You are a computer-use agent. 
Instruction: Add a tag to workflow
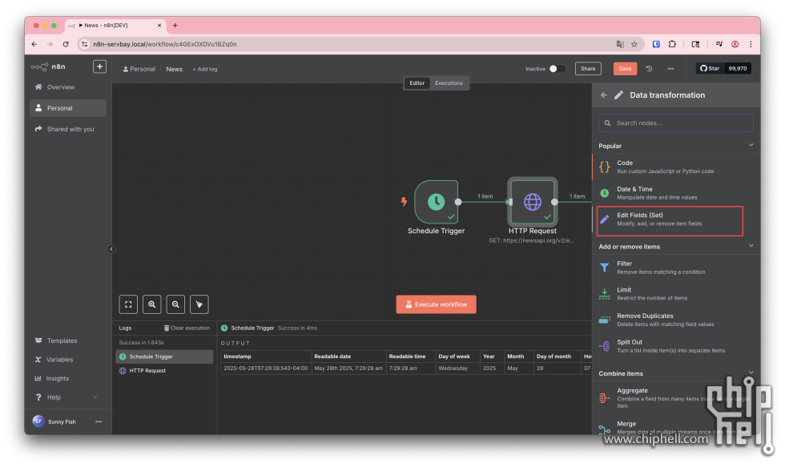point(205,69)
